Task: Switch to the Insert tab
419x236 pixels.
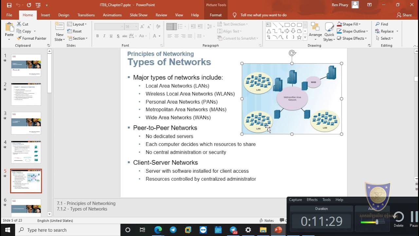Action: tap(46, 15)
